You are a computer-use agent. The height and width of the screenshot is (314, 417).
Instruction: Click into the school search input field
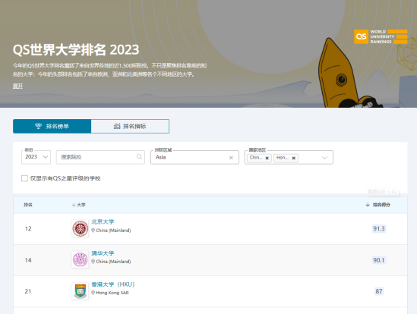[x=100, y=157]
